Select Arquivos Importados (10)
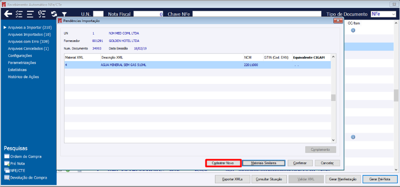 (x=29, y=34)
